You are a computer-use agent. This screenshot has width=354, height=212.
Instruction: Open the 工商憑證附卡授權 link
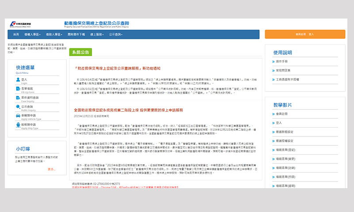click(x=287, y=79)
